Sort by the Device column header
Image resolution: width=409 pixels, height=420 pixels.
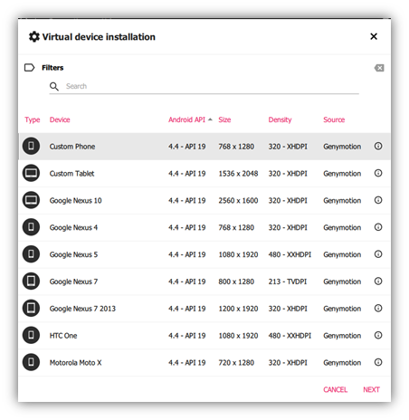coord(60,119)
